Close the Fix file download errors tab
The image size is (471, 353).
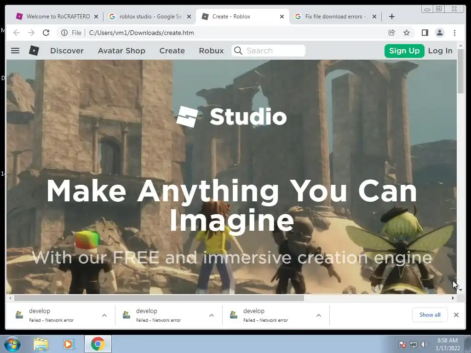coord(374,17)
